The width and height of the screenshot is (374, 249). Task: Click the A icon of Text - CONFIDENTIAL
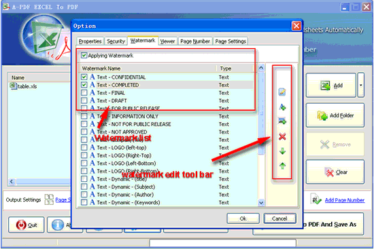[x=92, y=77]
